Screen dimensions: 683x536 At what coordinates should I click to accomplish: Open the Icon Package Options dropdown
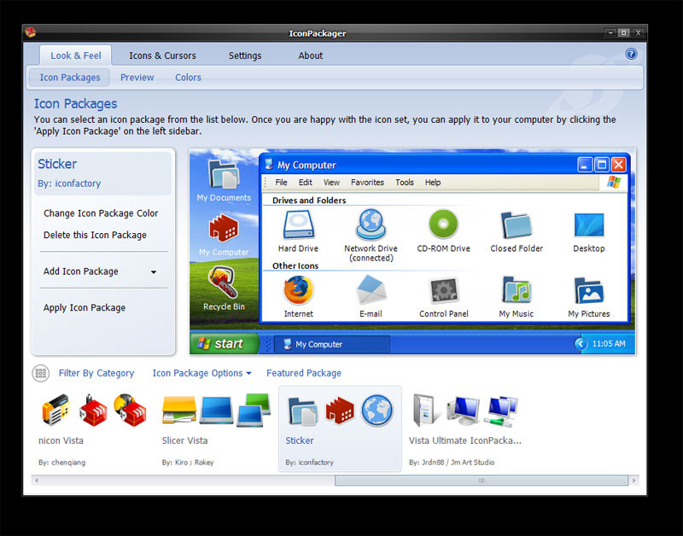pyautogui.click(x=201, y=373)
